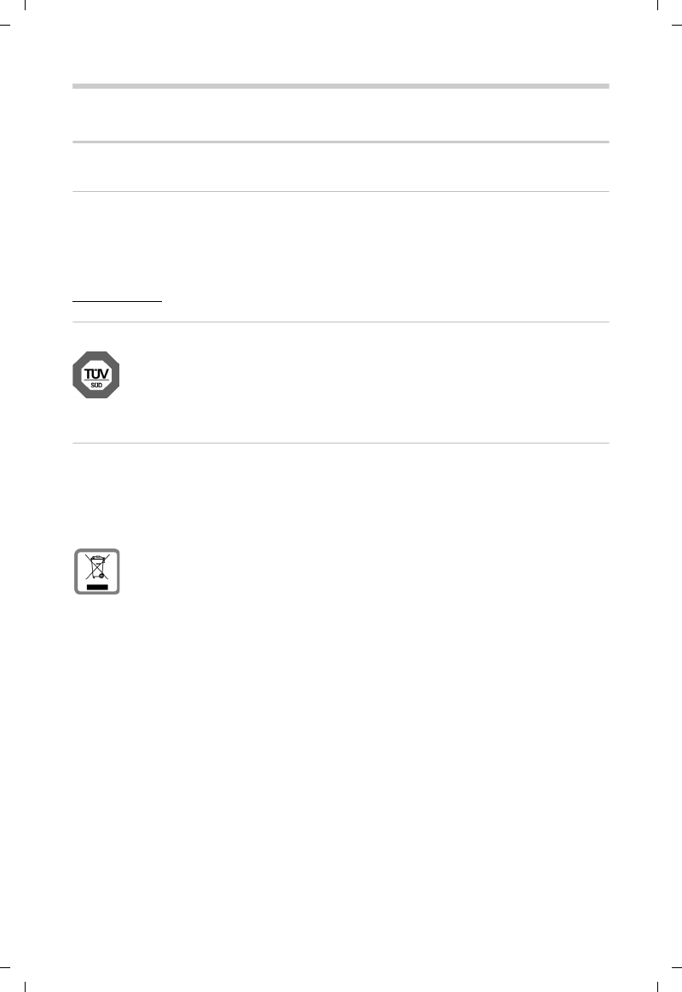Click the TÜV SÜD octagonal certification logo
The height and width of the screenshot is (992, 682).
pos(96,374)
